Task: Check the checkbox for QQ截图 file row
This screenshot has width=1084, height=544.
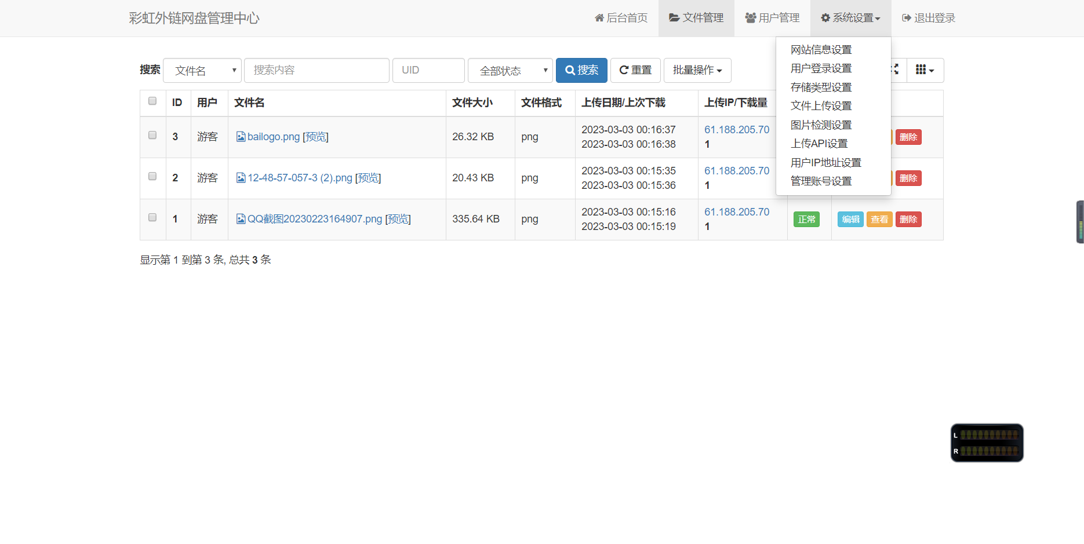Action: pyautogui.click(x=152, y=217)
